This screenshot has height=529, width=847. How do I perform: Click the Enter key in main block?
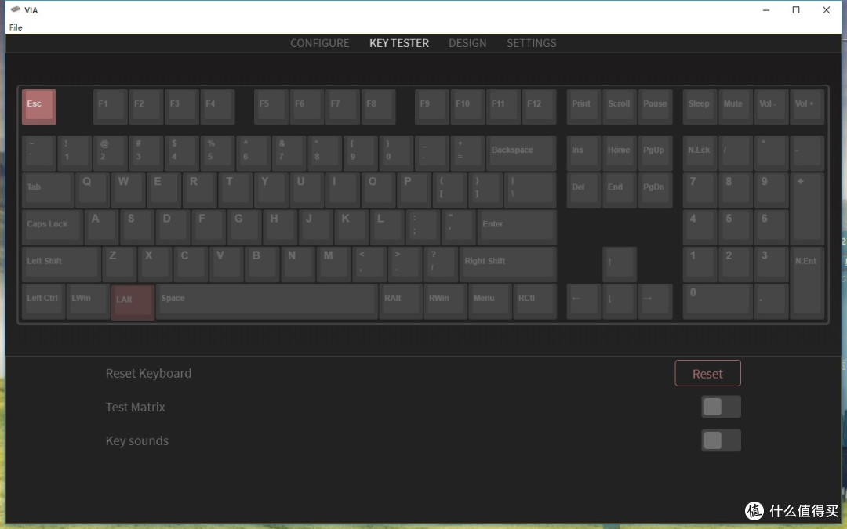point(516,227)
